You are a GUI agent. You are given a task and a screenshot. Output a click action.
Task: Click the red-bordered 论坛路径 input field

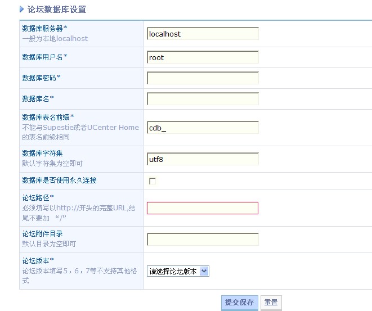click(x=203, y=208)
